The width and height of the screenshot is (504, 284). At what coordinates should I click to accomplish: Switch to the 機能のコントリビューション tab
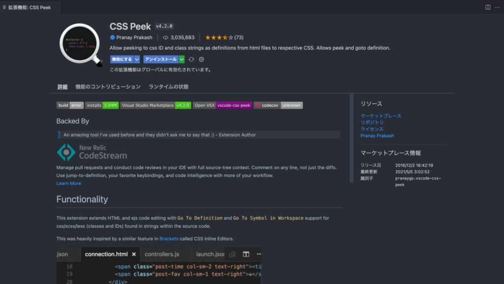pyautogui.click(x=108, y=87)
